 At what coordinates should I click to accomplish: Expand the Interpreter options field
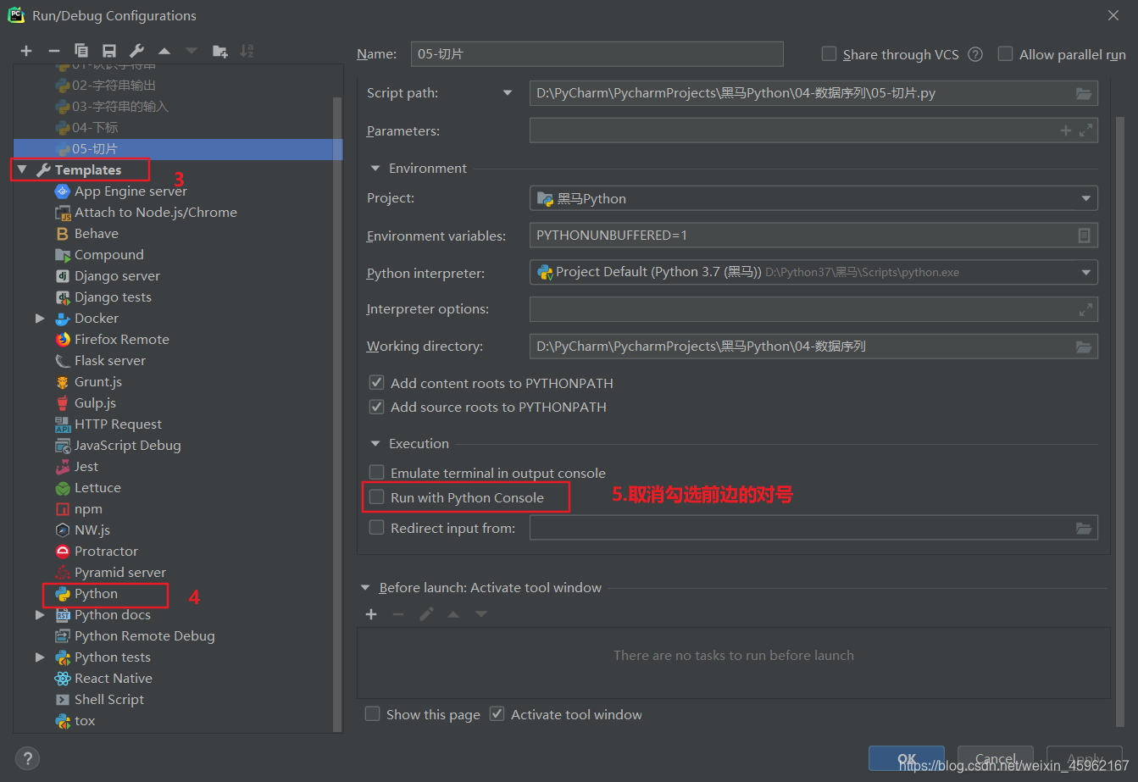point(1085,309)
